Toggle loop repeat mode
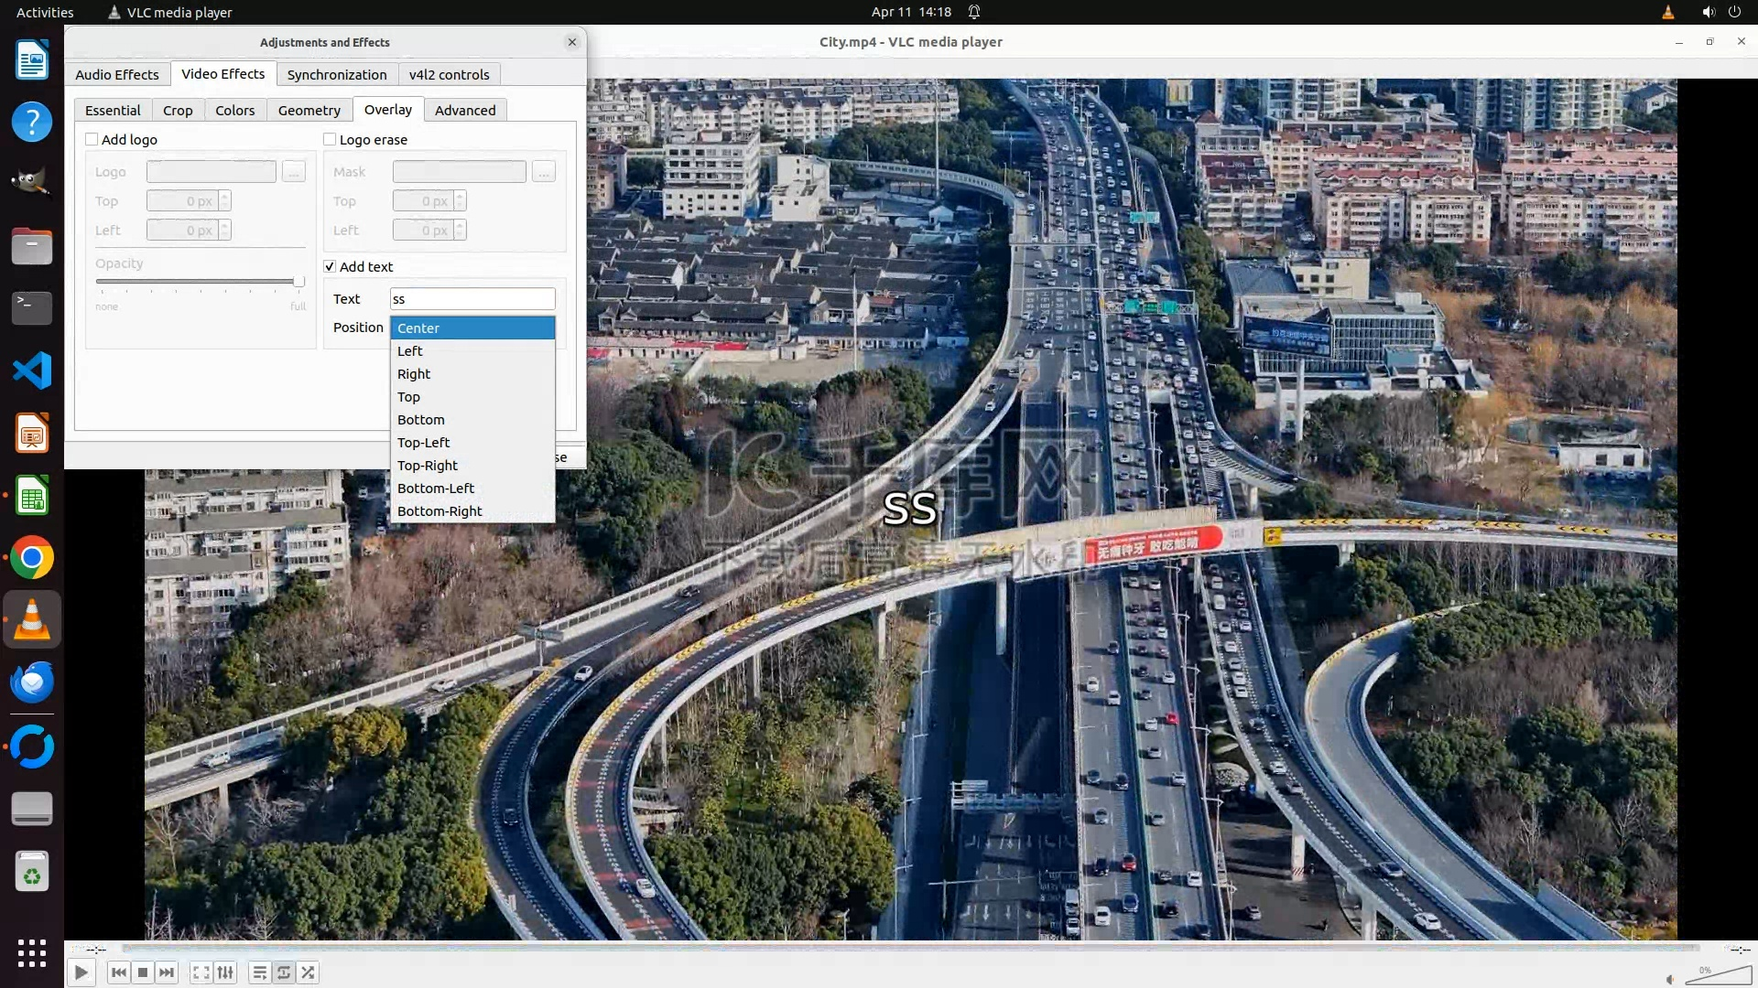1758x988 pixels. click(284, 972)
